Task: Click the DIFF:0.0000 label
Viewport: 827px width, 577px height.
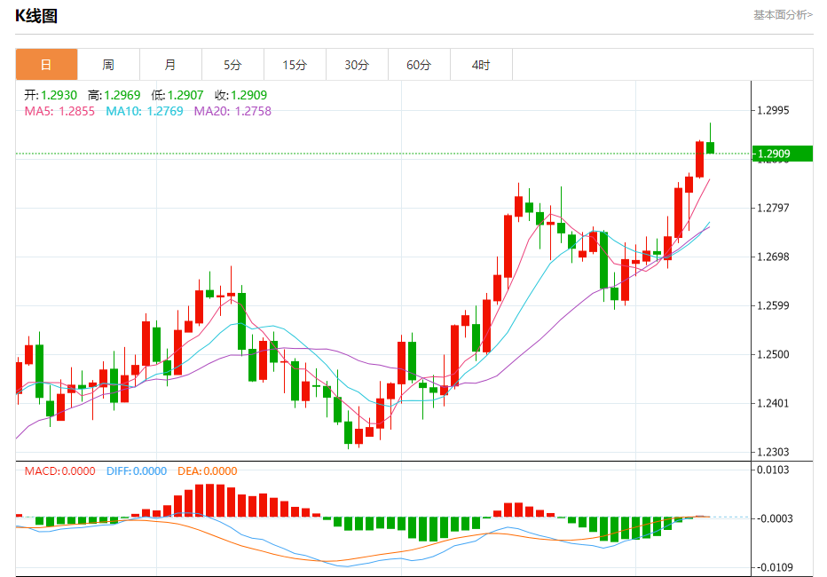Action: [137, 471]
